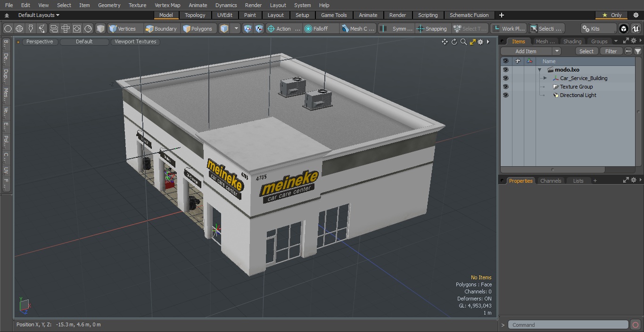The width and height of the screenshot is (644, 332).
Task: Toggle Symmetry in the toolbar
Action: coord(396,29)
